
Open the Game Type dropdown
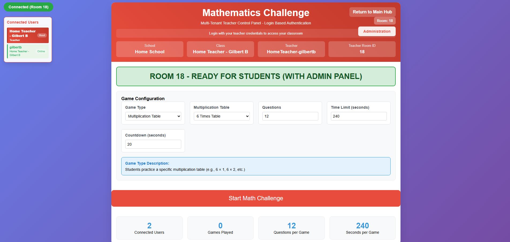[153, 116]
